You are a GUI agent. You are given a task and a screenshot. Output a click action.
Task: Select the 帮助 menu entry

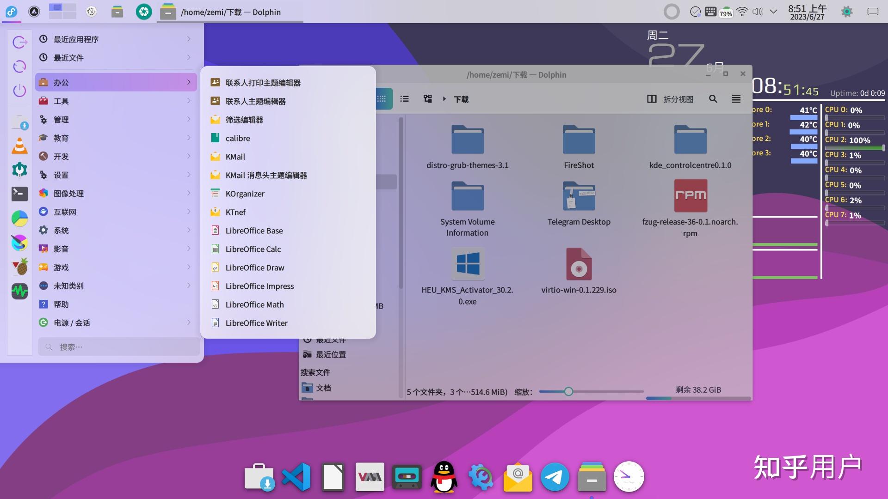pyautogui.click(x=116, y=304)
